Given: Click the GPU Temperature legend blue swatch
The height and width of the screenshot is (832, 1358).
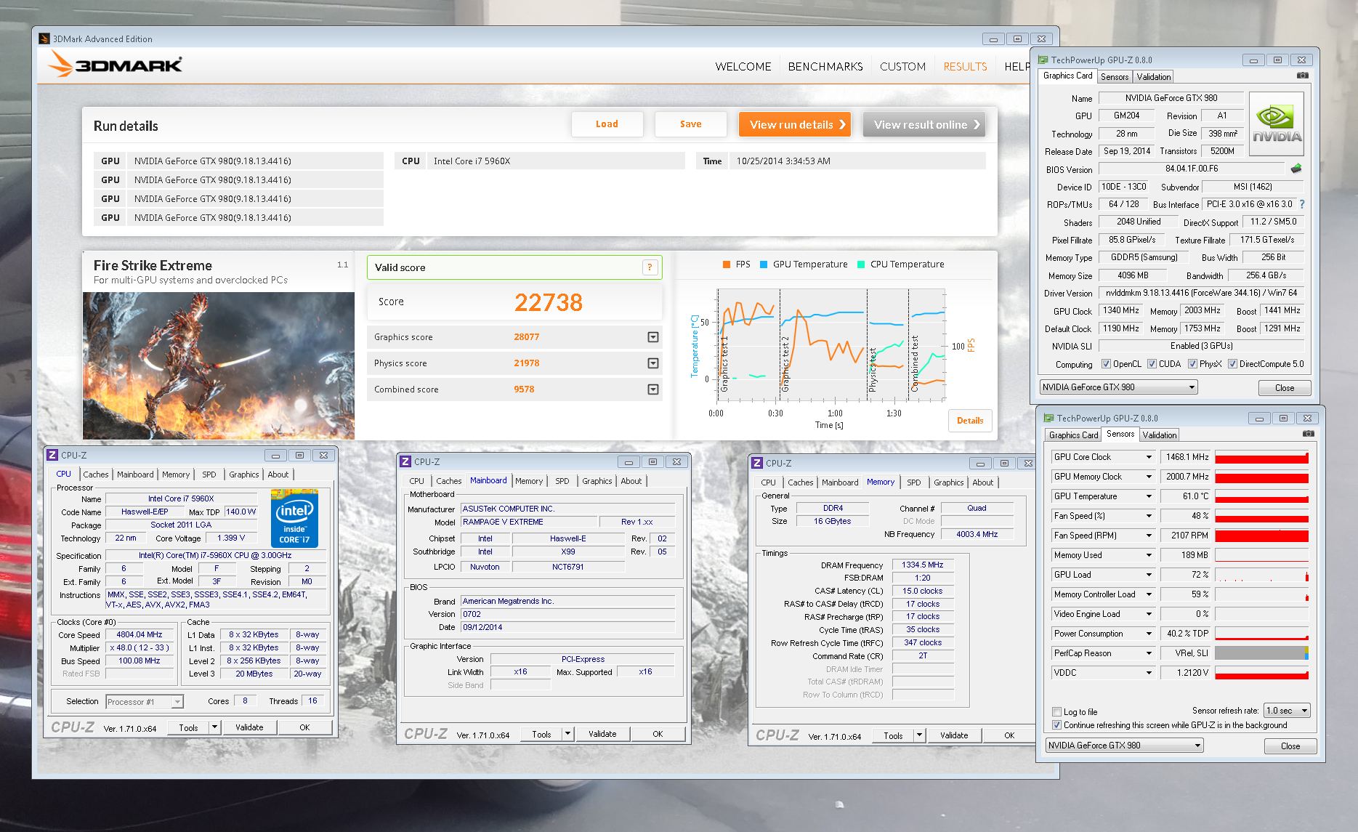Looking at the screenshot, I should [x=764, y=264].
